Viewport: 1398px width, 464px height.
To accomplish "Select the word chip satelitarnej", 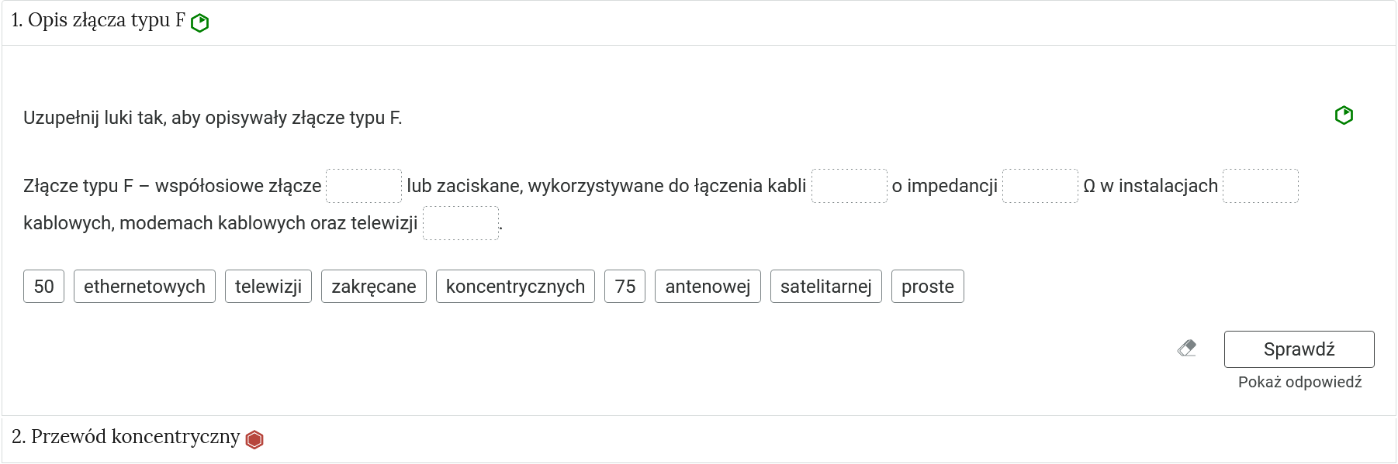I will click(x=825, y=286).
